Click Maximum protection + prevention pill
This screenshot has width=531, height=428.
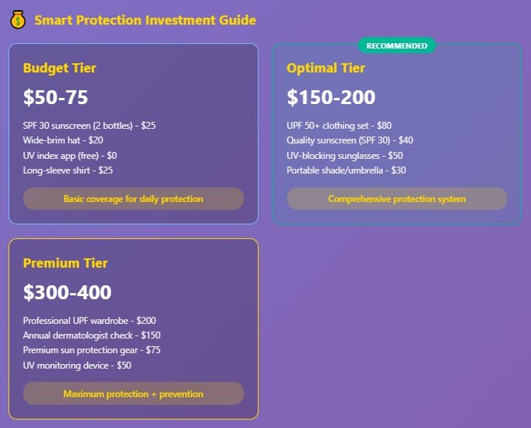[x=134, y=393]
